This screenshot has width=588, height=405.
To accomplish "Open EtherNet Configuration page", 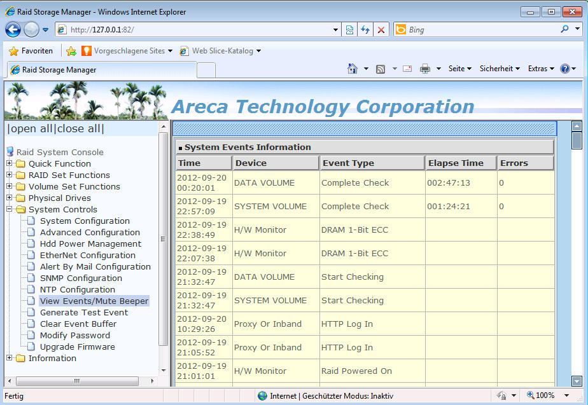I will (x=88, y=255).
